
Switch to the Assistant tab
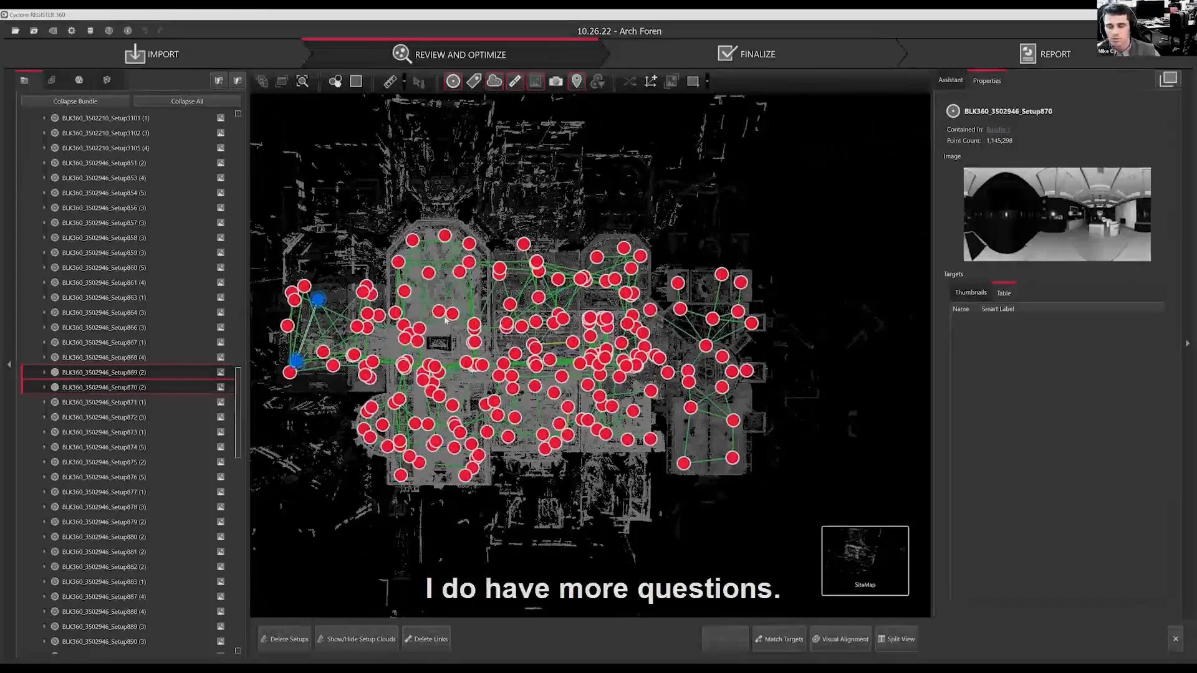950,80
